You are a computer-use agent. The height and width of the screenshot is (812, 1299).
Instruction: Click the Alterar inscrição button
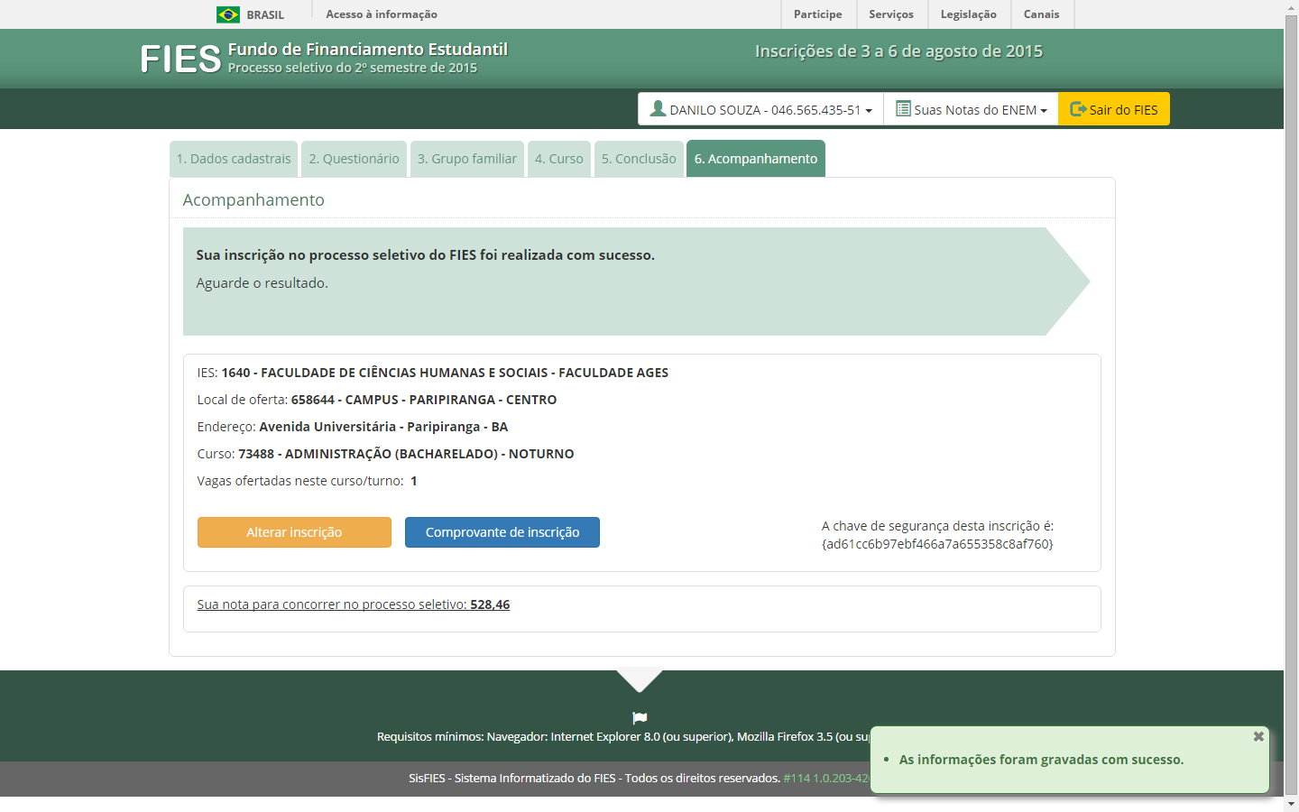pyautogui.click(x=294, y=532)
